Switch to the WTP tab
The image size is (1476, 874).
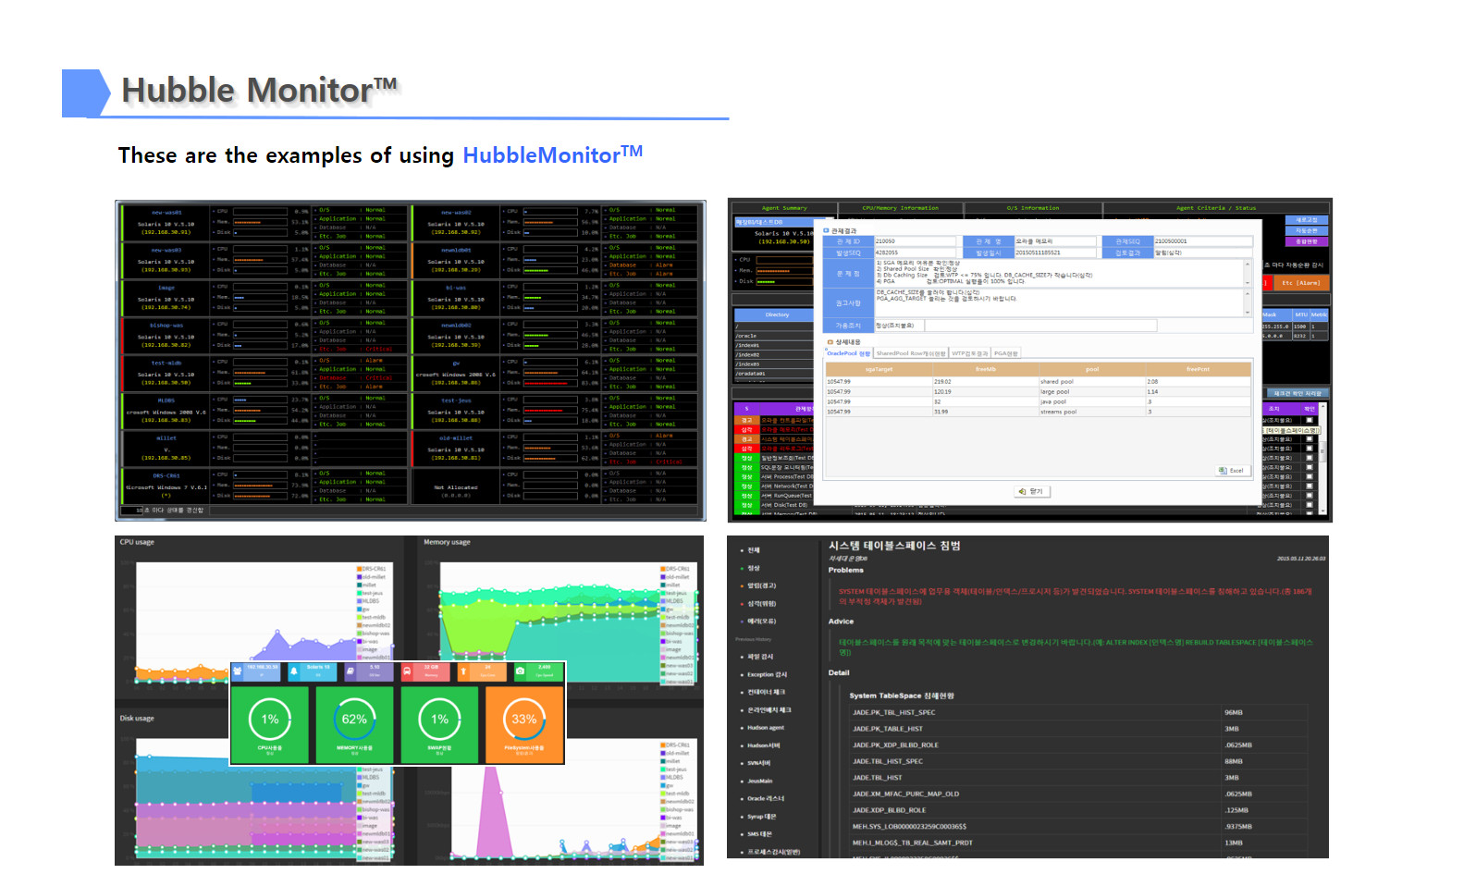tap(970, 353)
